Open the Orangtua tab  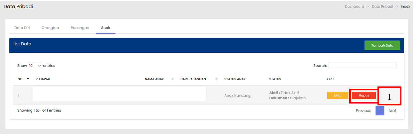(50, 28)
